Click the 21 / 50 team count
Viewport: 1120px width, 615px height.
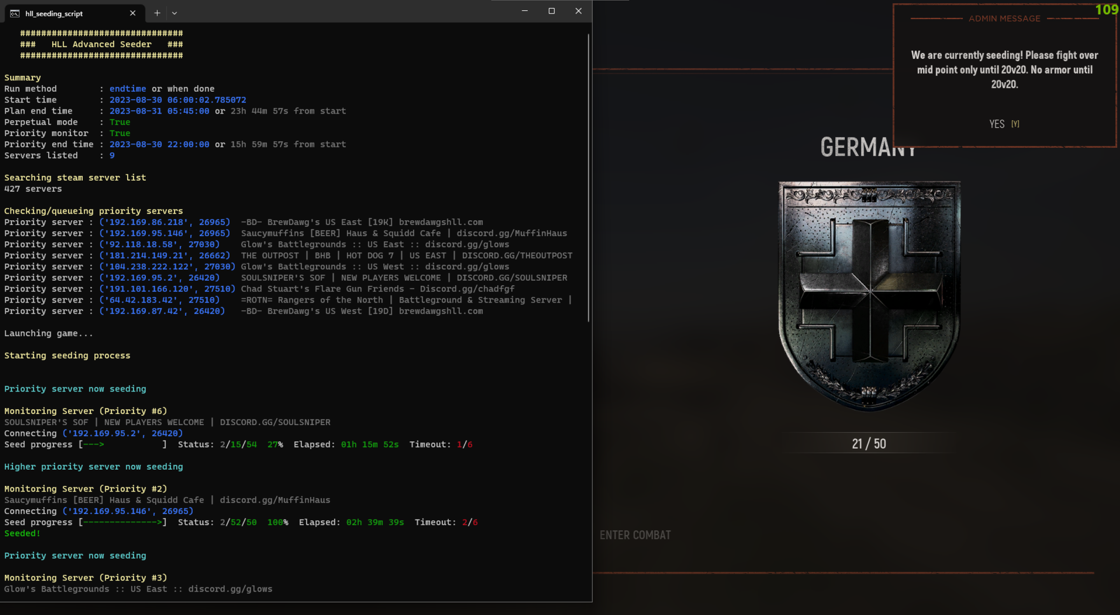869,443
